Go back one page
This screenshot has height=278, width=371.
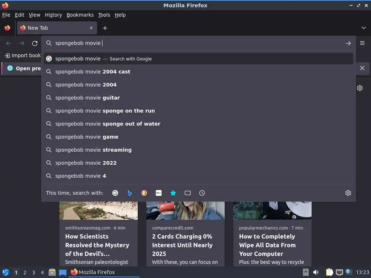coord(9,43)
